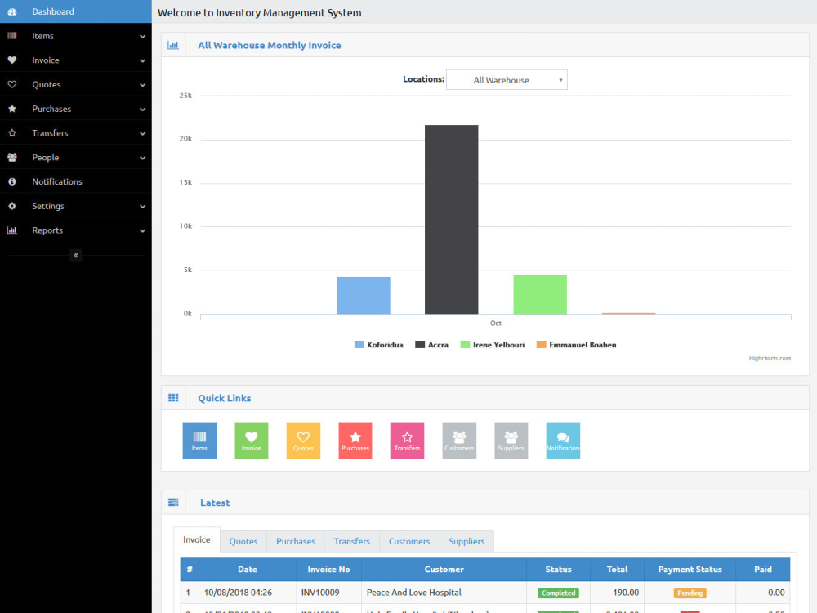Open the Customers quick link icon
The height and width of the screenshot is (613, 817).
coord(459,440)
